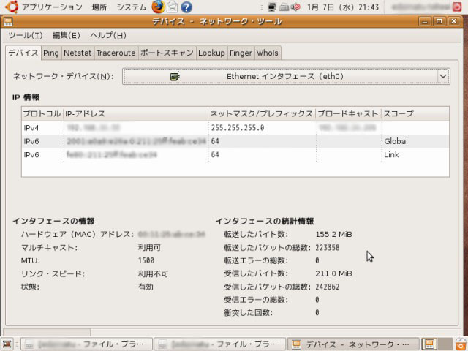Viewport: 468px width, 351px height.
Task: Click the workspace switcher active workspace
Action: click(429, 344)
